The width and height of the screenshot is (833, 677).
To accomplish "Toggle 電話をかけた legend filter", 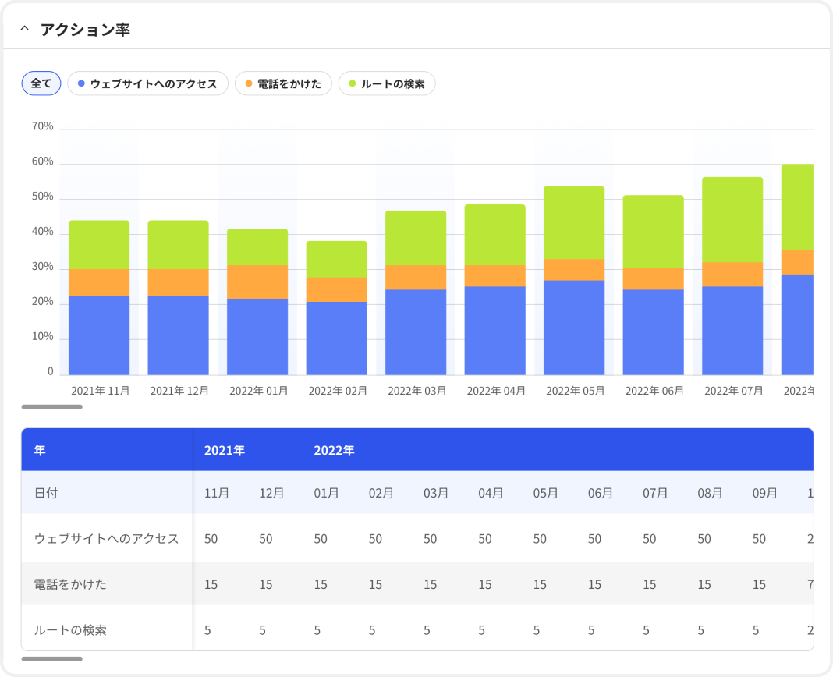I will (283, 83).
